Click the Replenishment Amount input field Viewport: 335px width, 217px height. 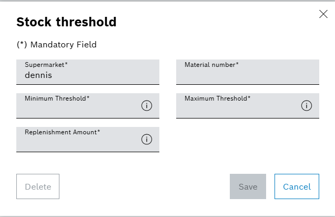79,142
